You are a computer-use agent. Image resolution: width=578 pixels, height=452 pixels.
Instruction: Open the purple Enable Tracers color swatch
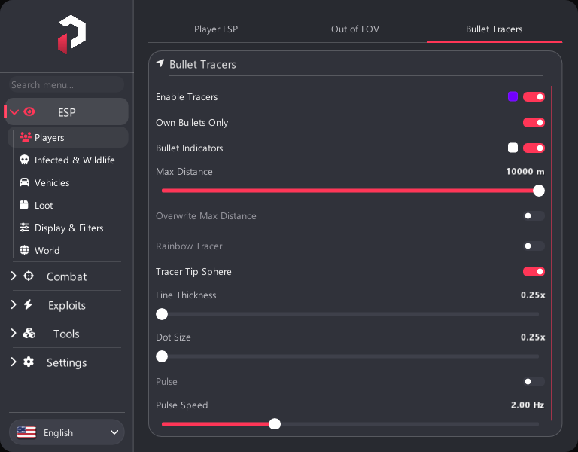coord(513,96)
